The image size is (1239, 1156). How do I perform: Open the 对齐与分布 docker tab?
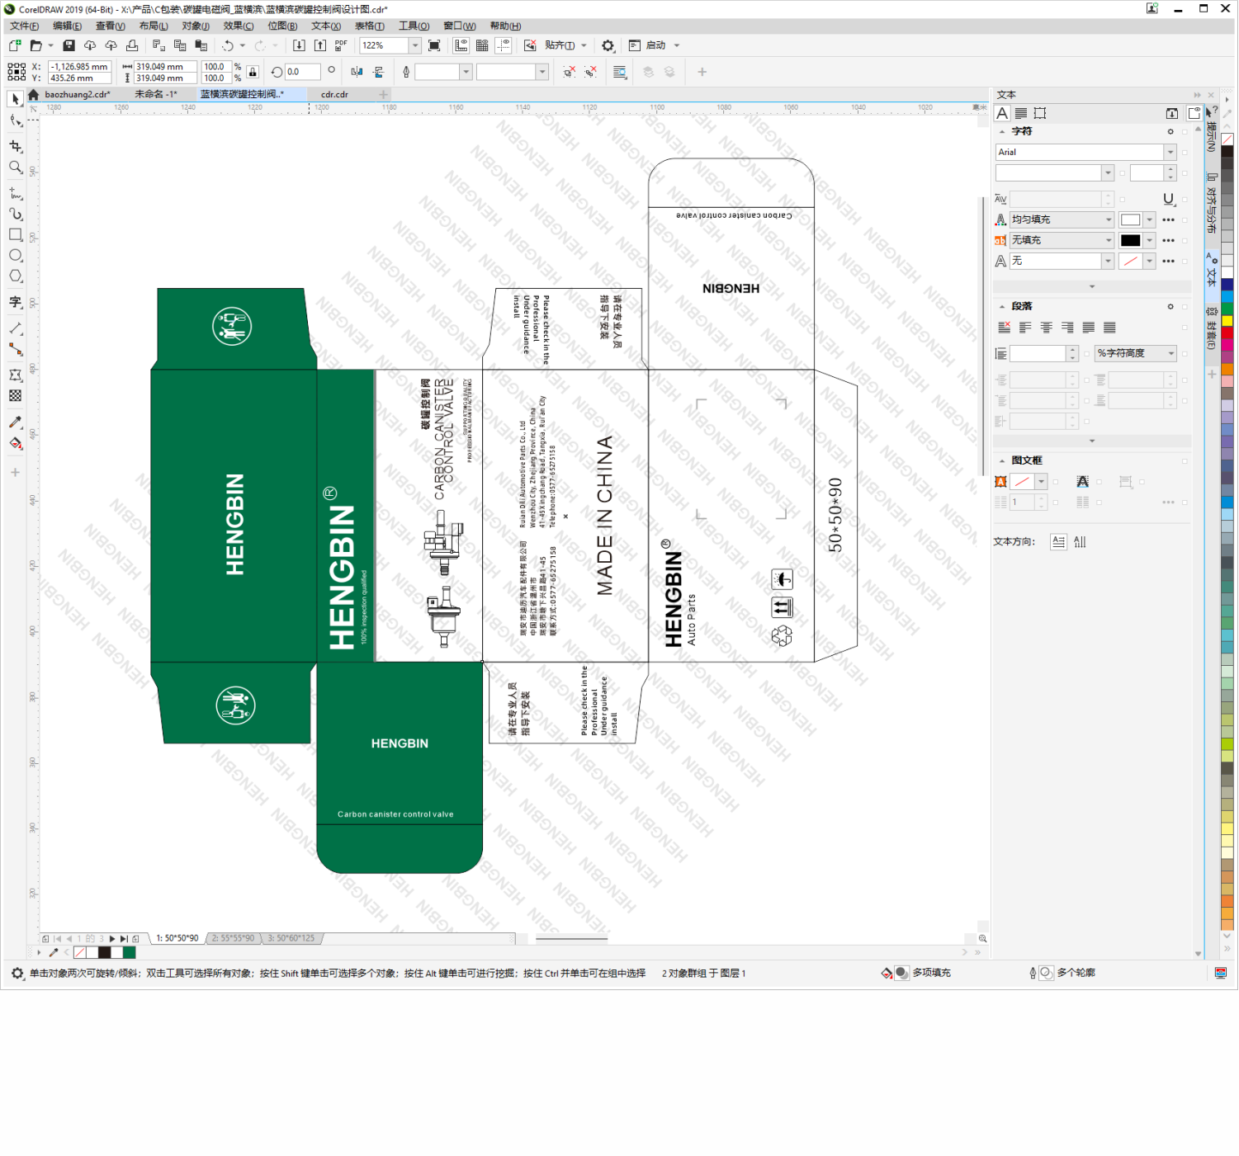pyautogui.click(x=1212, y=204)
